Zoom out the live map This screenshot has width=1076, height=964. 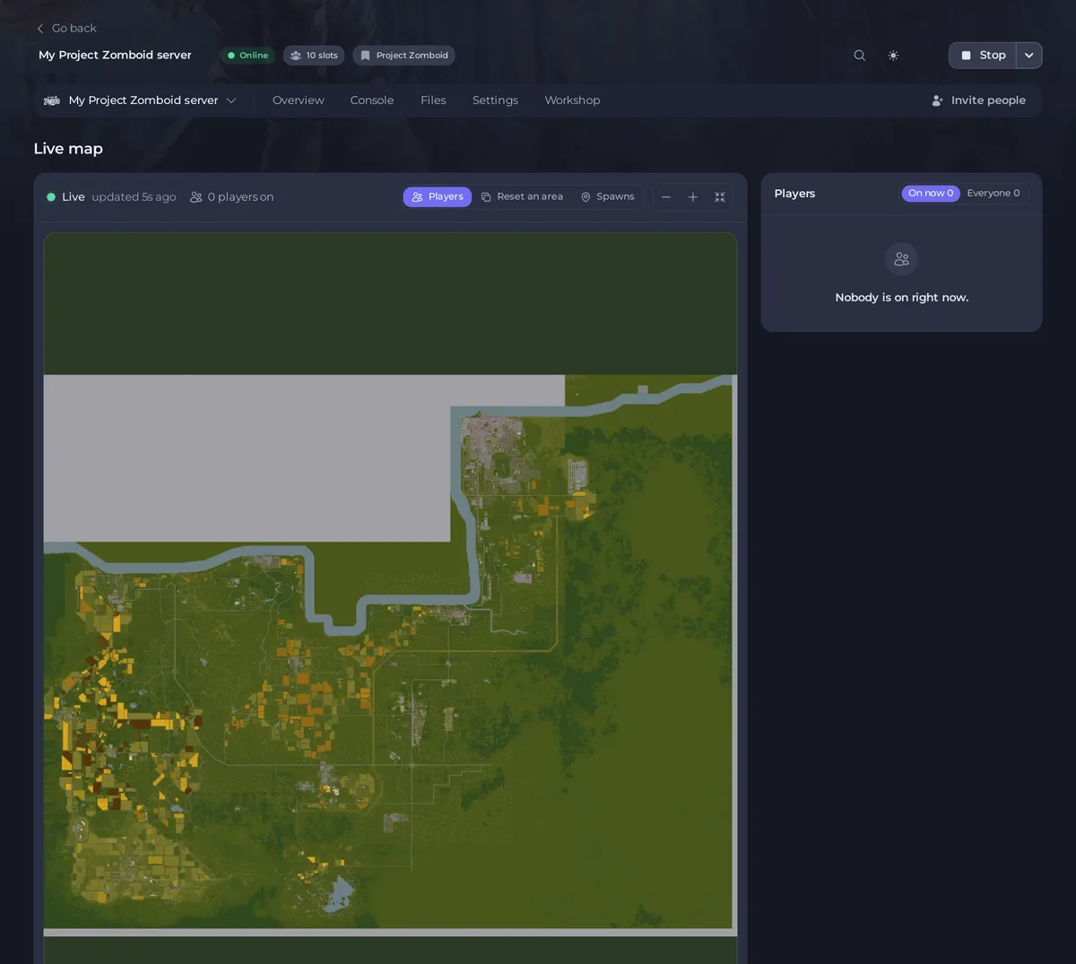666,197
